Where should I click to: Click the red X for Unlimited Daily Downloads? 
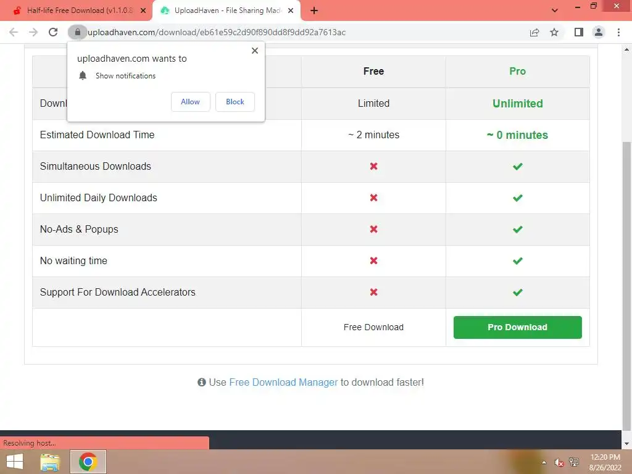(373, 197)
